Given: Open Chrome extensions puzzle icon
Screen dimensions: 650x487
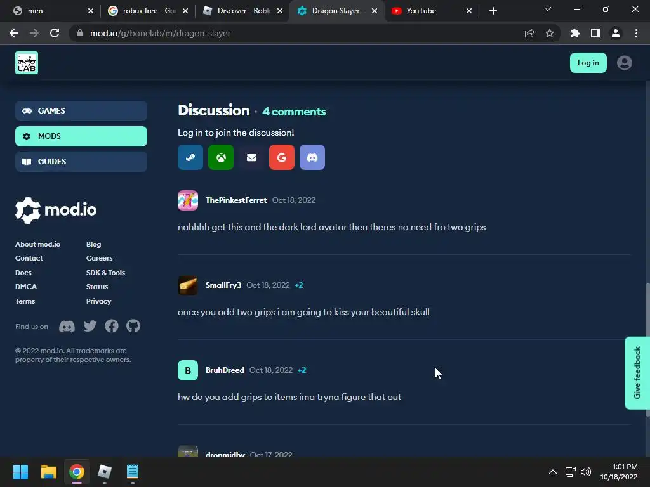Looking at the screenshot, I should [x=575, y=33].
